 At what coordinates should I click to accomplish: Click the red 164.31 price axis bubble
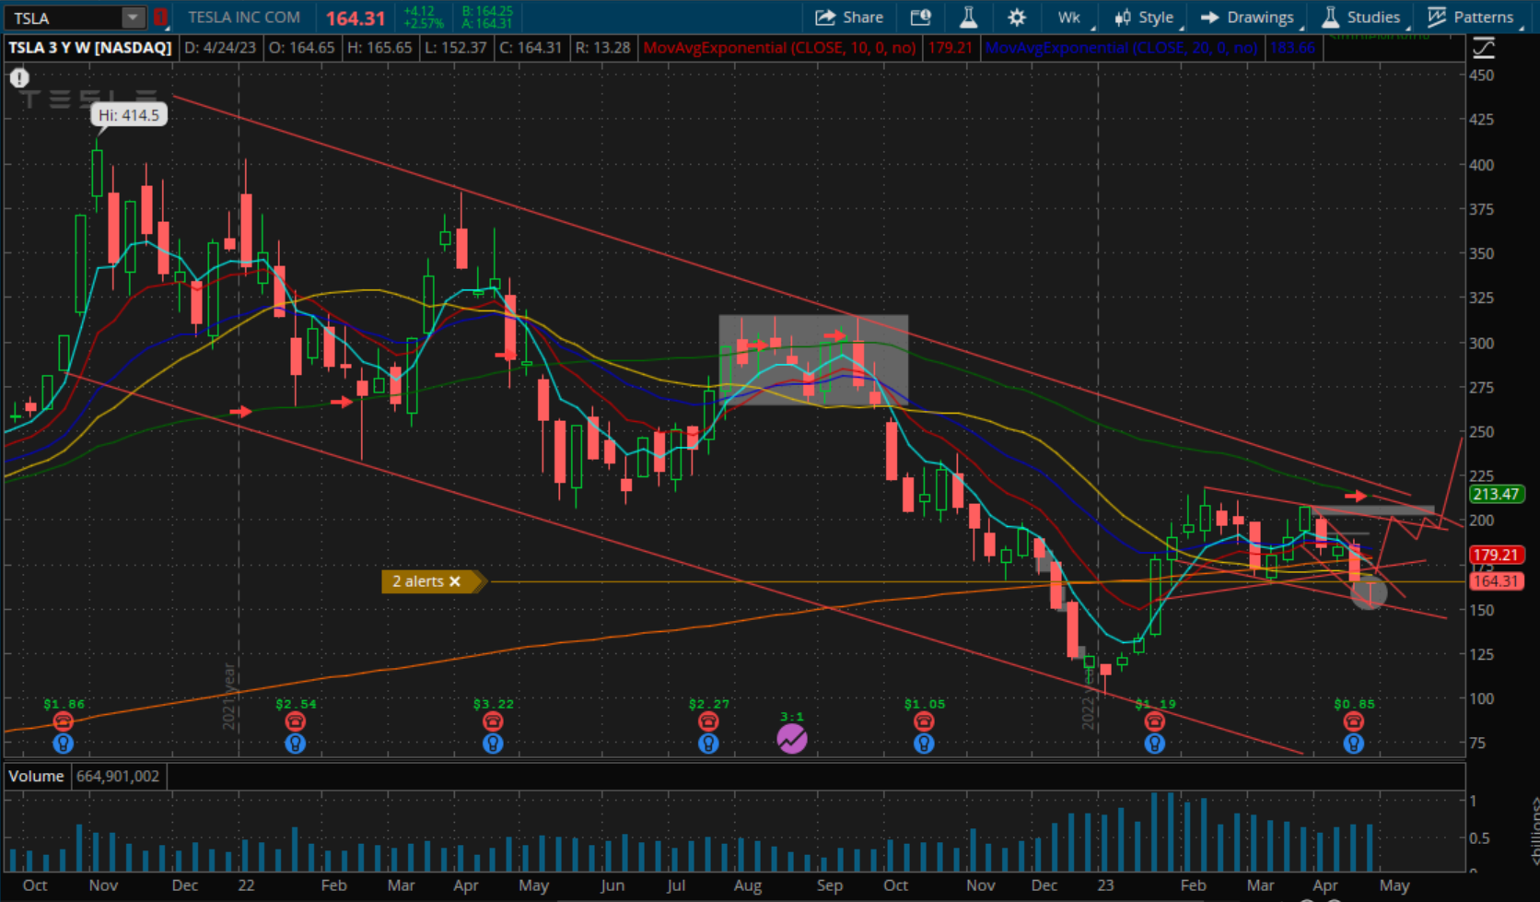[1496, 581]
